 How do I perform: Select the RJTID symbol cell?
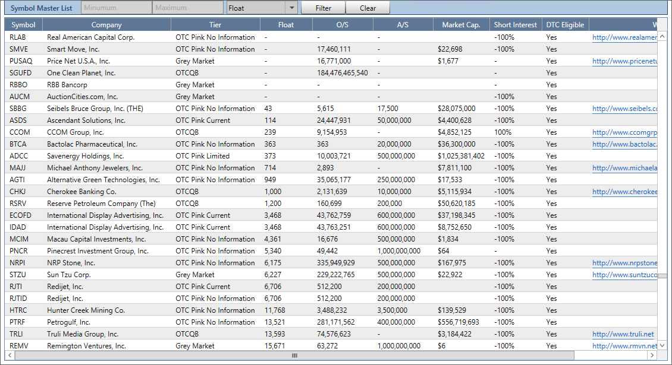point(18,299)
